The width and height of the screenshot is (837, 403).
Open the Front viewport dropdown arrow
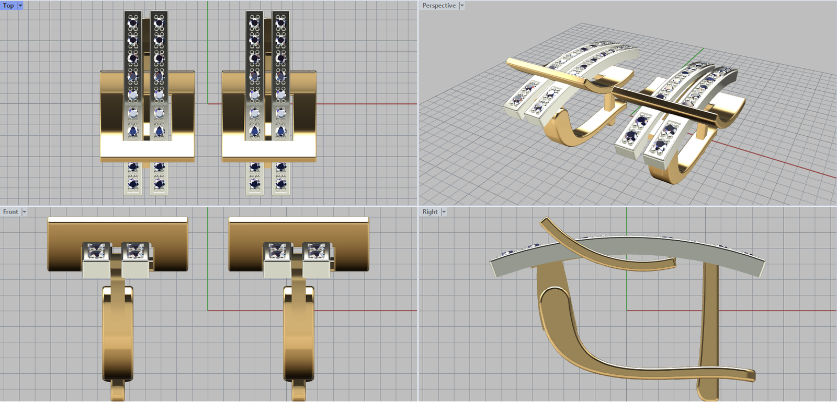tap(24, 211)
